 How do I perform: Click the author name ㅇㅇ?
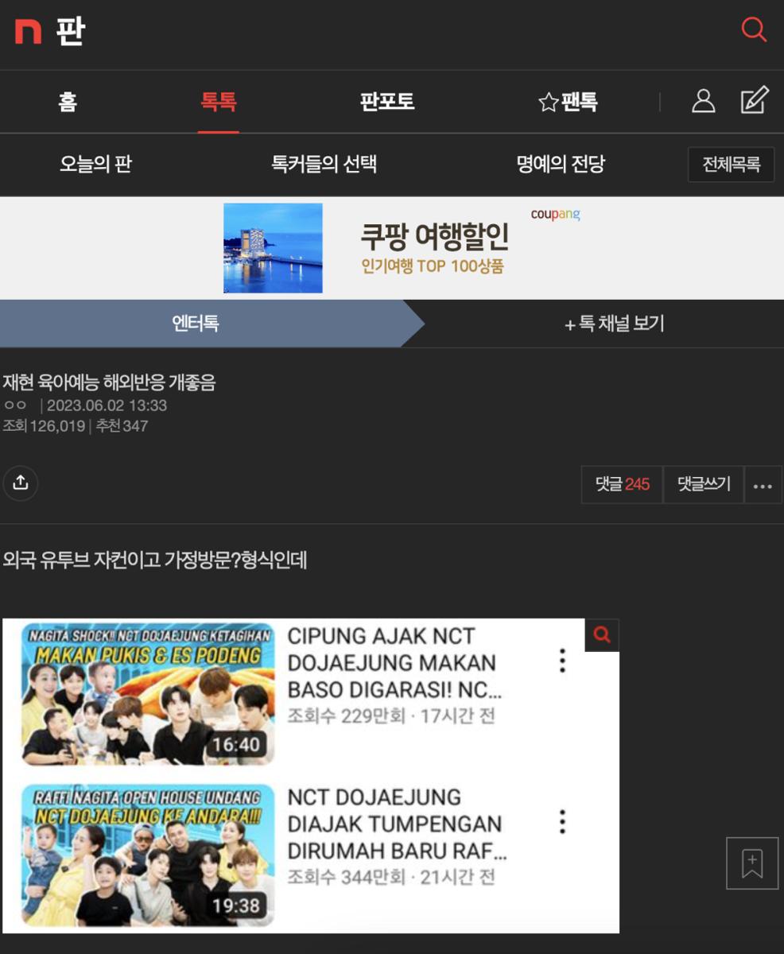click(x=15, y=405)
